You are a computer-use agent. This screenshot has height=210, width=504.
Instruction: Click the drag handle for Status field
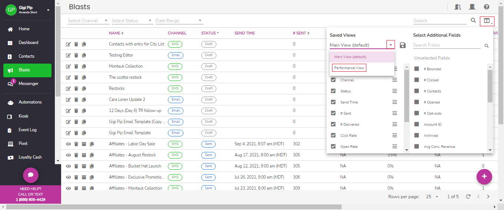pos(395,91)
